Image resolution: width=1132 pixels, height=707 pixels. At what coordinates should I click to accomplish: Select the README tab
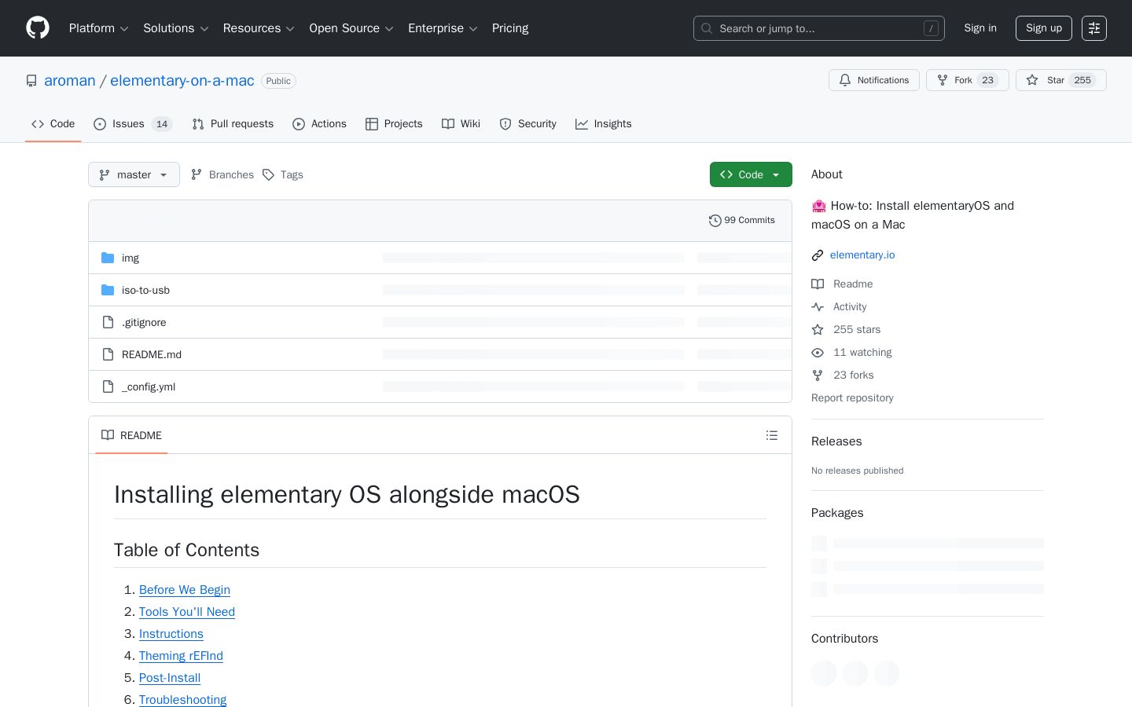click(x=131, y=435)
